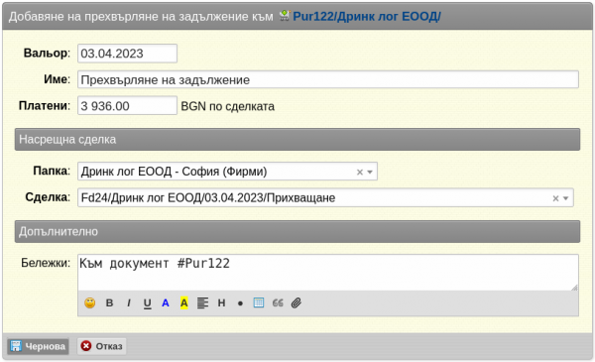Clear the Сделка field selection
This screenshot has width=595, height=362.
[555, 198]
